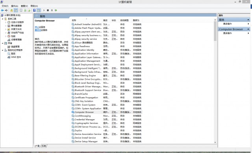Open the 操作(A) menu
The image size is (252, 153).
[x=15, y=6]
